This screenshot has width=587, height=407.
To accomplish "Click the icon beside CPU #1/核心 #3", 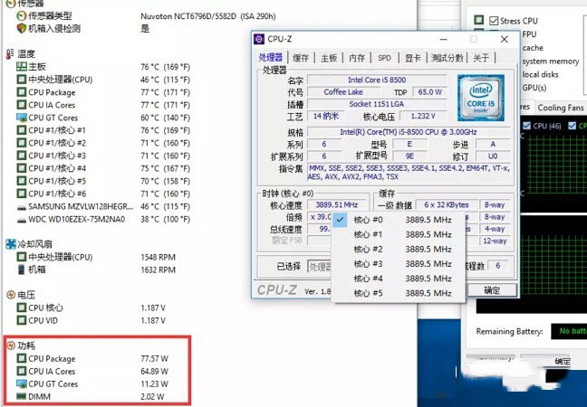I will coord(22,156).
